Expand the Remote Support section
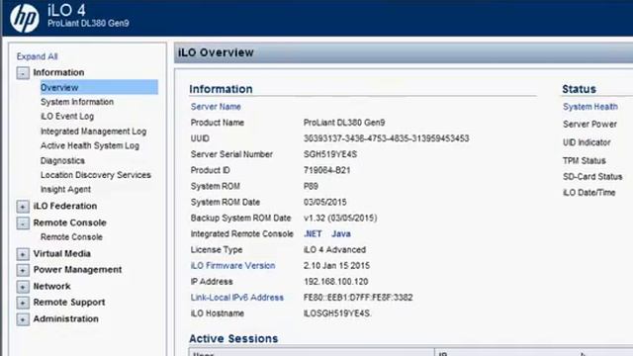Viewport: 633px width, 356px height. click(23, 303)
